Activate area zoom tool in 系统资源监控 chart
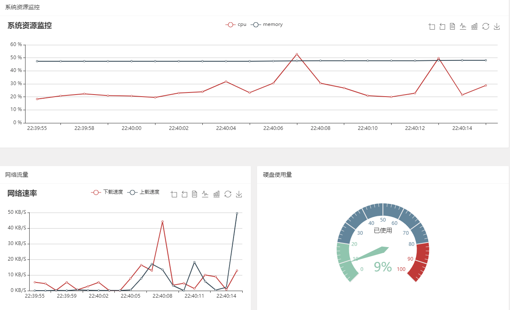The width and height of the screenshot is (510, 310). tap(431, 26)
